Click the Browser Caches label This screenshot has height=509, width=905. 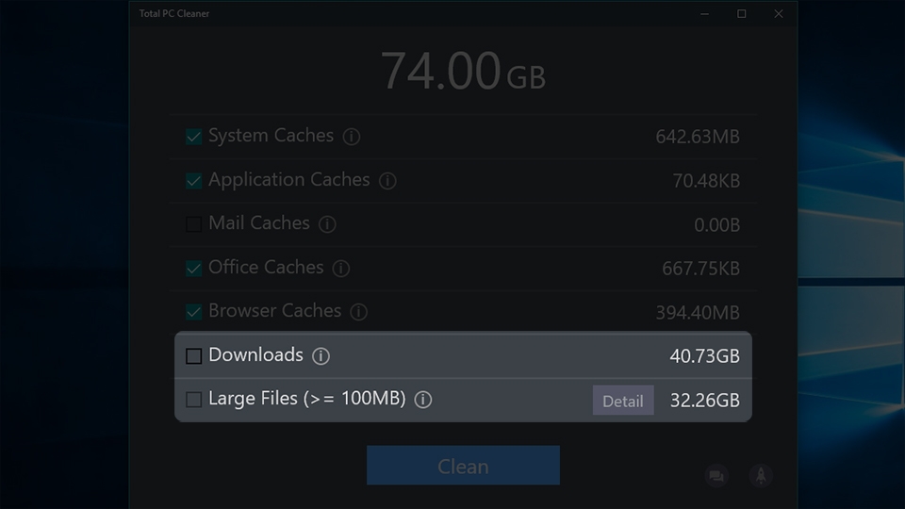[x=274, y=311]
